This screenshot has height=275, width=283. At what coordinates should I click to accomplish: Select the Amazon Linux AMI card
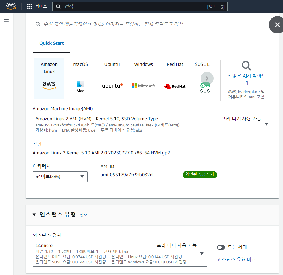click(x=49, y=78)
